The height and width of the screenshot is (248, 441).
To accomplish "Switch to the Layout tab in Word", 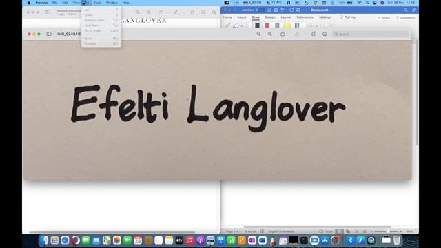I will 286,17.
